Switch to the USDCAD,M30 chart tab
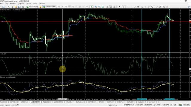Image resolution: width=191 pixels, height=107 pixels. click(58, 102)
